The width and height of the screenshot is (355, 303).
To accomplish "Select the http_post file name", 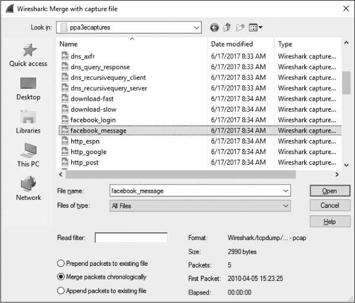I will (84, 163).
